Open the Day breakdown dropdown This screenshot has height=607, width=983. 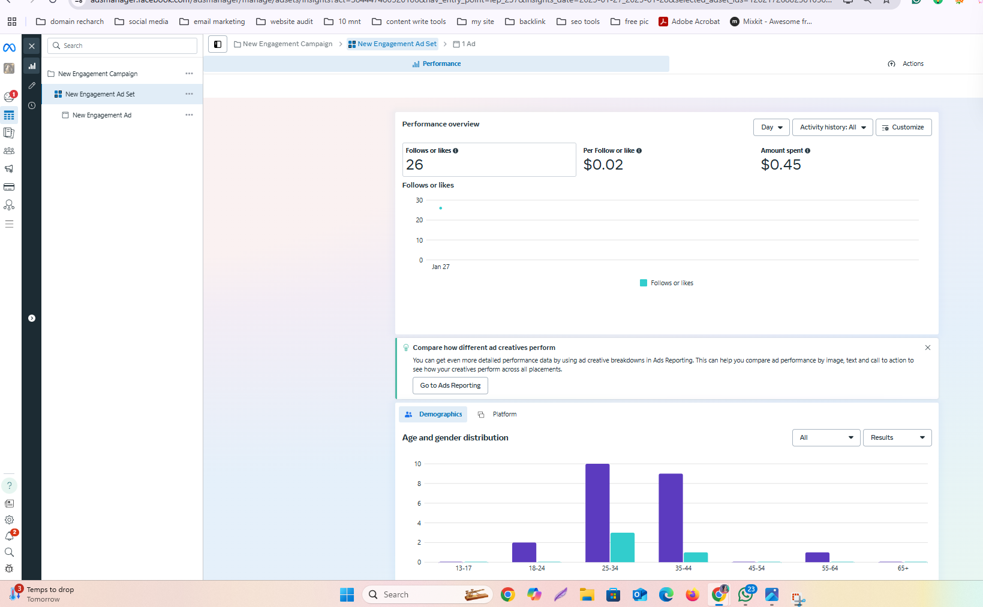[771, 127]
